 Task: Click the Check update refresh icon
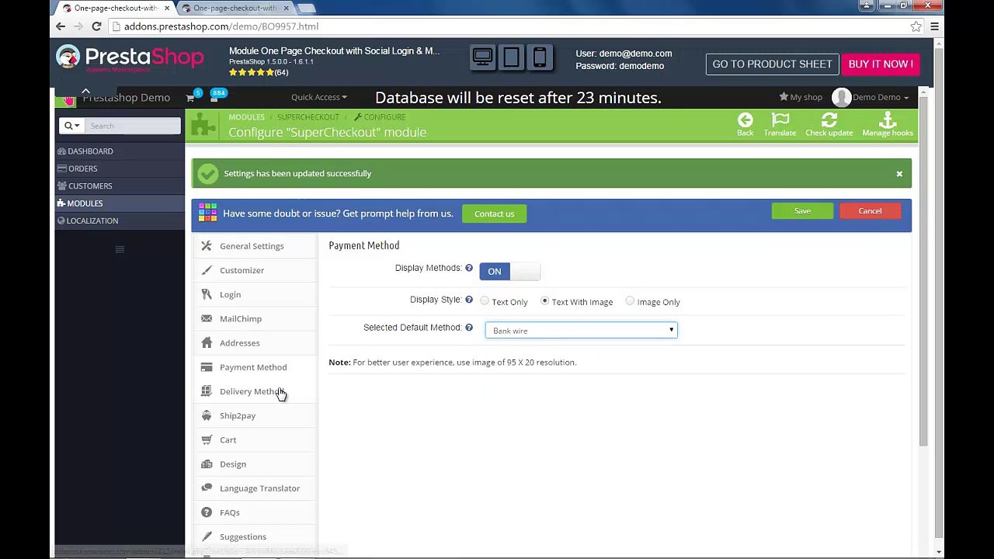pos(829,120)
